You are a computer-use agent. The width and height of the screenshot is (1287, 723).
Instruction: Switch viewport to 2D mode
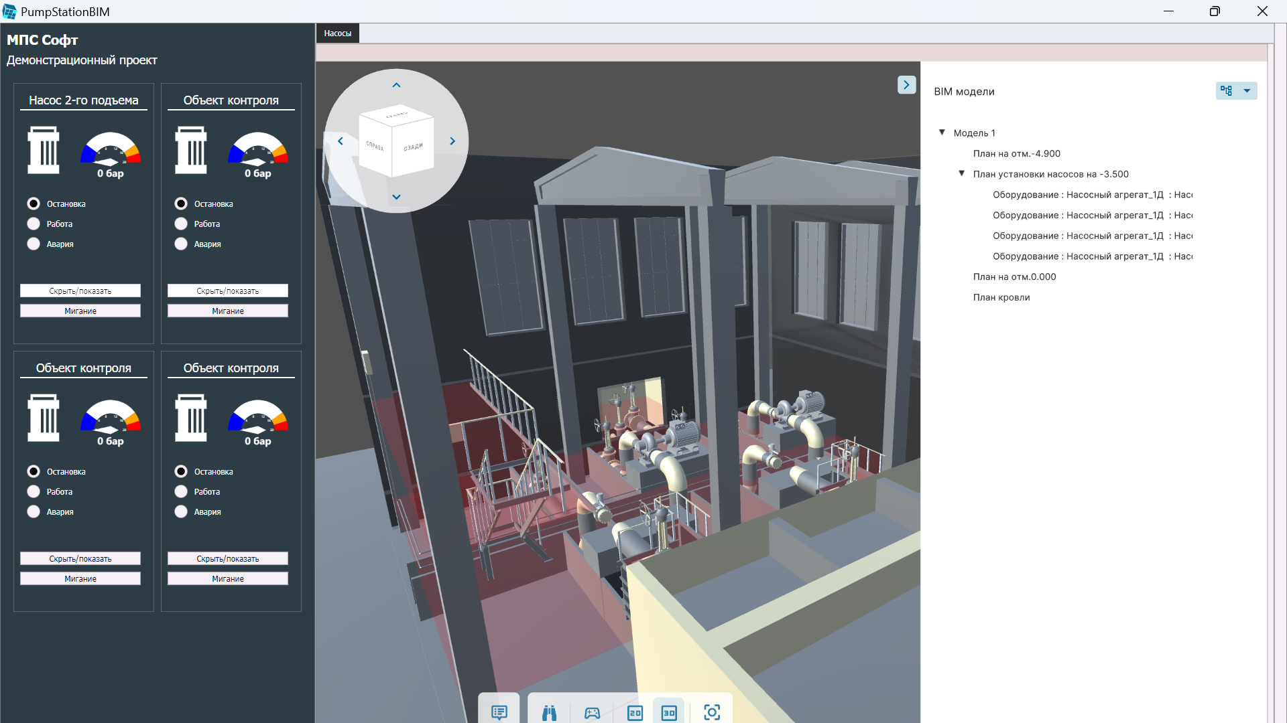pyautogui.click(x=635, y=712)
